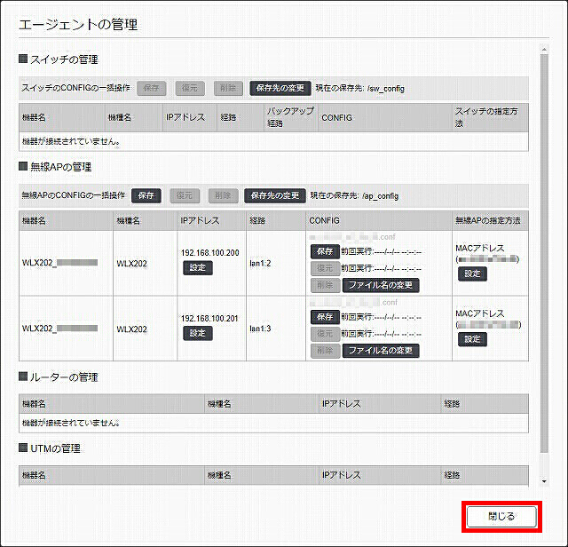Click the 無線APの指定方法 column header

[488, 221]
